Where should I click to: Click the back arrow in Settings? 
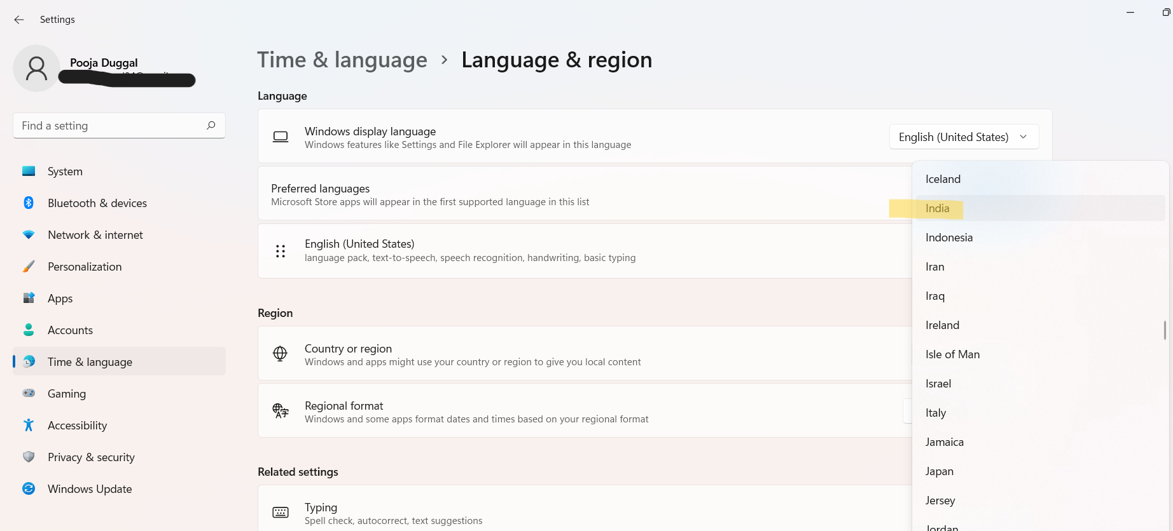(x=19, y=20)
